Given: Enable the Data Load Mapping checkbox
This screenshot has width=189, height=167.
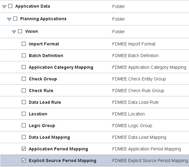Looking at the screenshot, I should [24, 137].
